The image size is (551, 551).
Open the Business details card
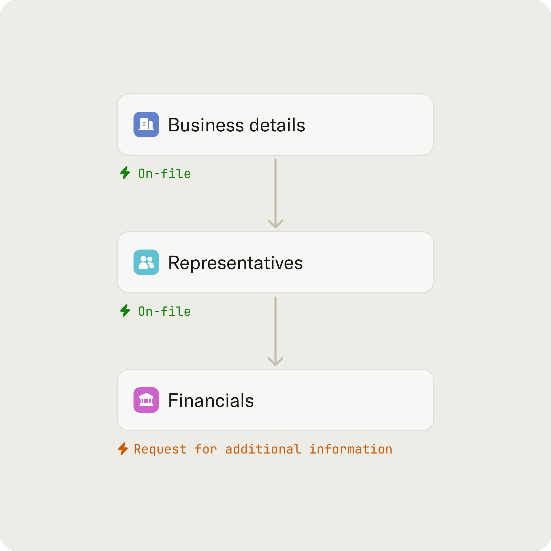pos(275,124)
